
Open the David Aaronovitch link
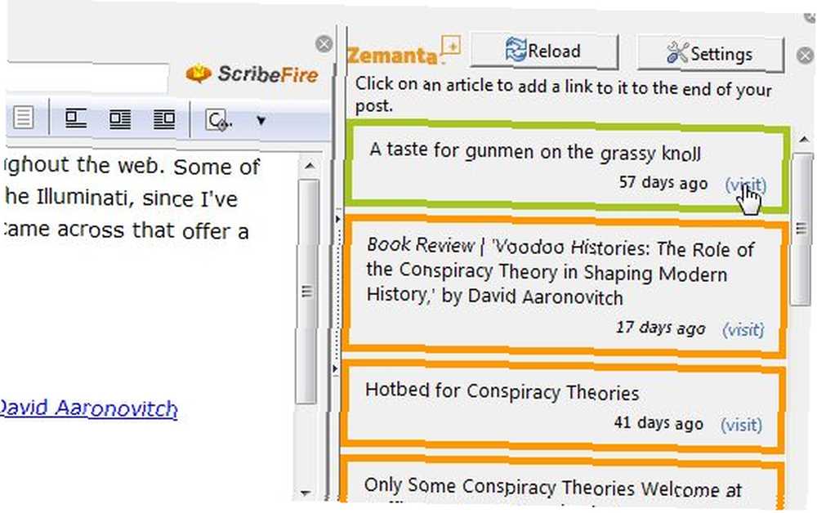tap(87, 408)
